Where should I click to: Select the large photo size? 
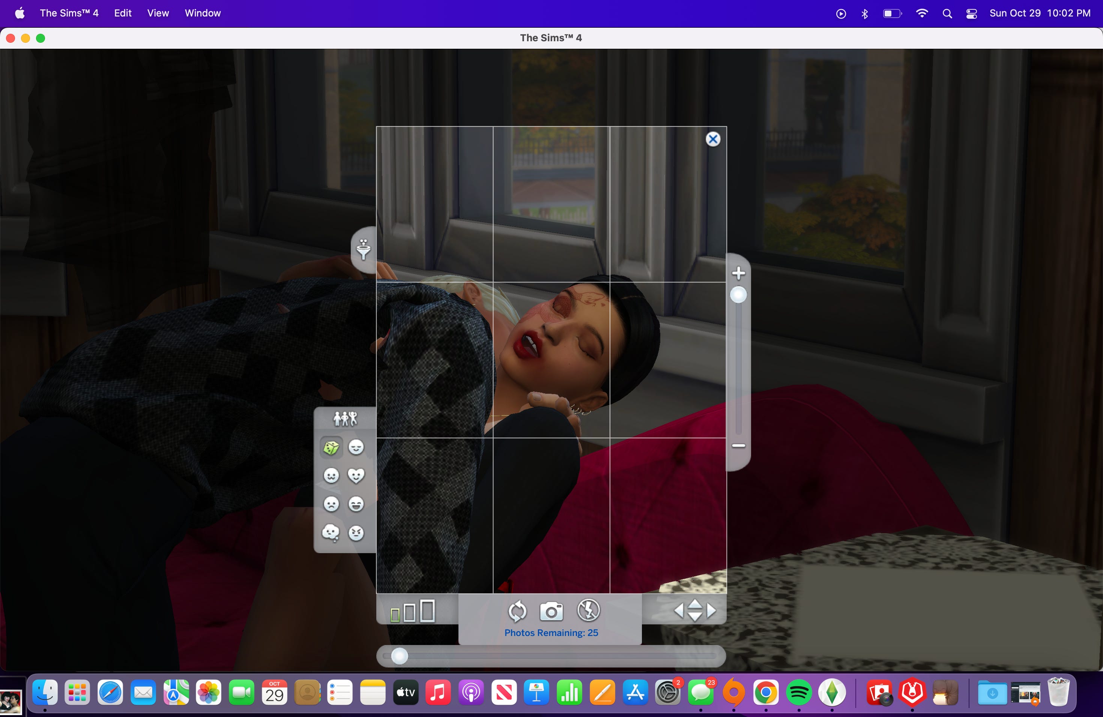pos(427,611)
